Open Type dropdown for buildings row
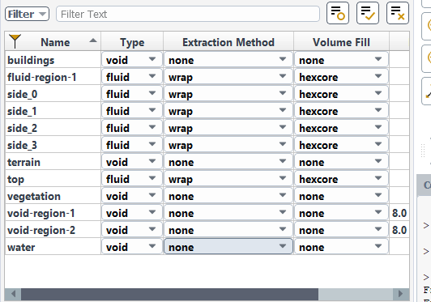This screenshot has height=302, width=431. tap(132, 60)
